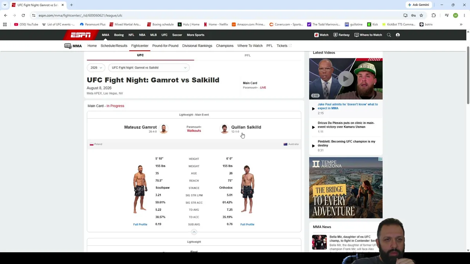Click the Fantasy link in header
The height and width of the screenshot is (264, 470).
pyautogui.click(x=341, y=35)
